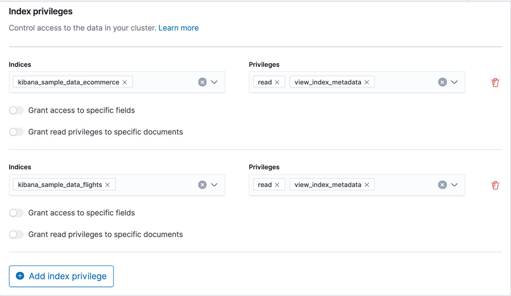511x296 pixels.
Task: Expand indices dropdown for flights row
Action: (214, 185)
